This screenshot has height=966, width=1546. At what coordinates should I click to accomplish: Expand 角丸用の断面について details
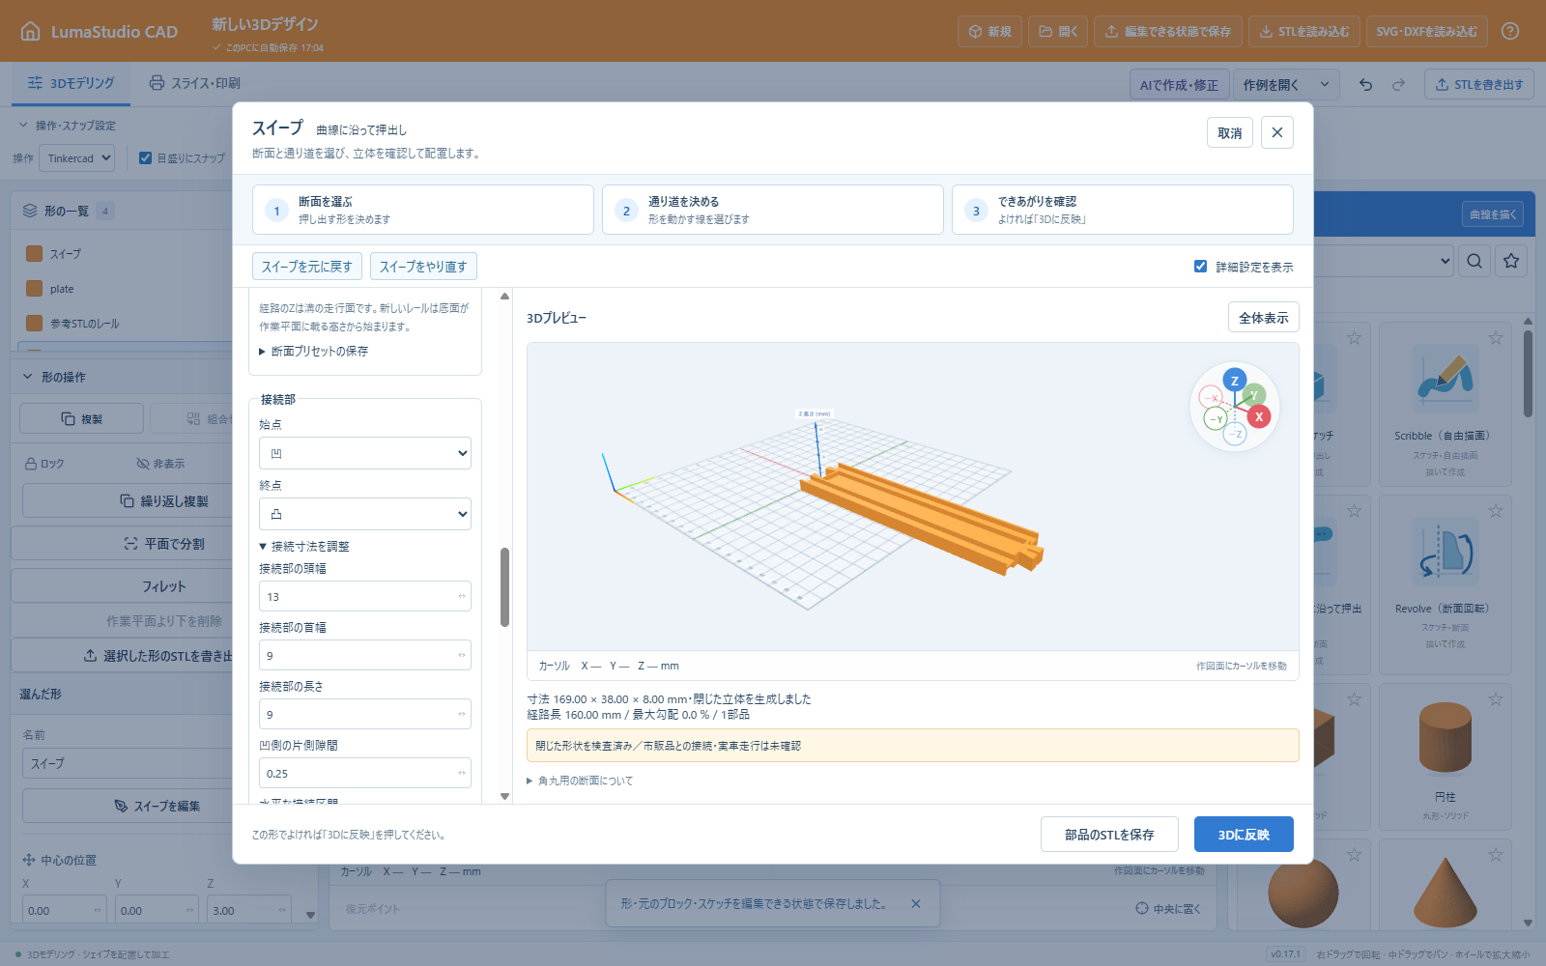coord(580,781)
